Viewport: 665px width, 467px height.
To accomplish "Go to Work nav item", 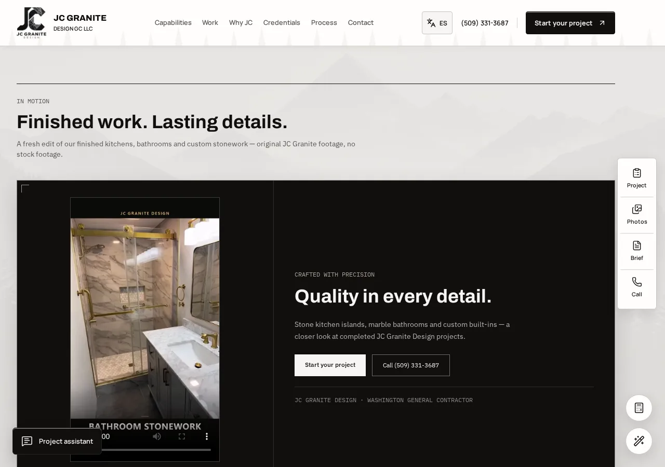I will [x=210, y=23].
